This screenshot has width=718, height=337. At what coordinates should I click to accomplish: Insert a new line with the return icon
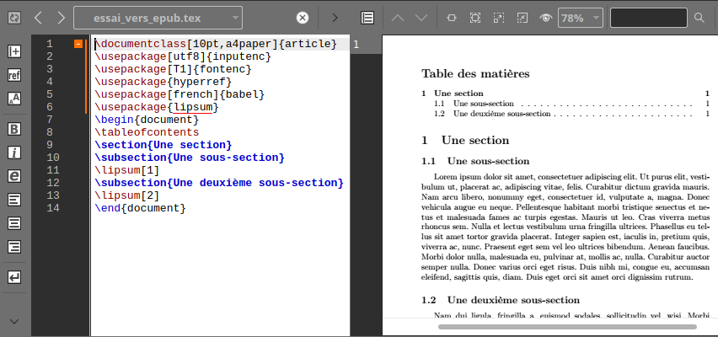point(14,277)
